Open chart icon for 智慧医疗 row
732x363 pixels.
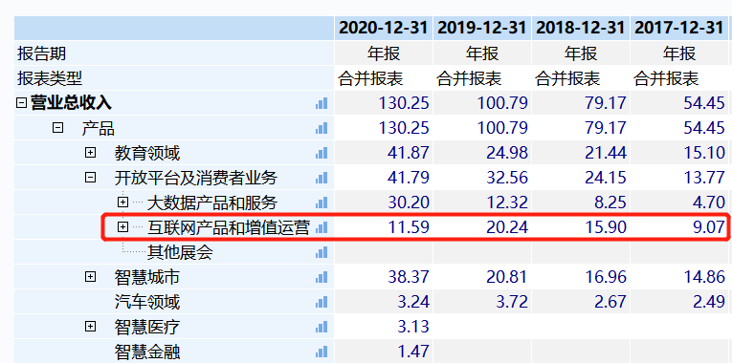(322, 327)
